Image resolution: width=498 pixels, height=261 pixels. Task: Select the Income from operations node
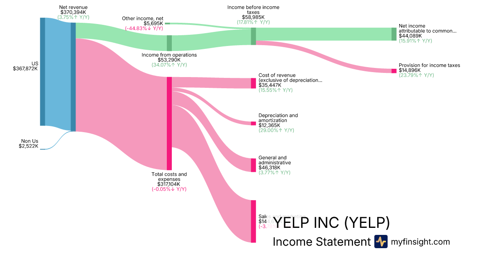[169, 43]
